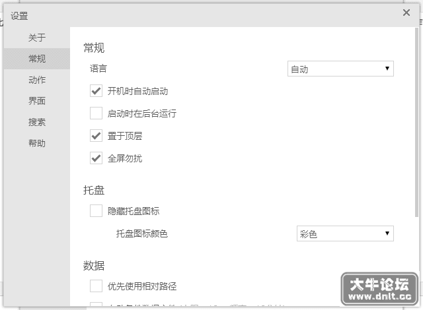Click the 常规 heading in the content pane

(x=94, y=48)
